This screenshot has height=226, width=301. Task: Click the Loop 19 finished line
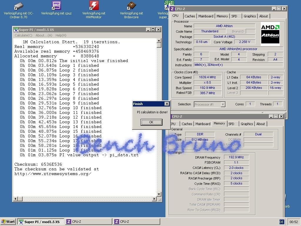coord(61,150)
